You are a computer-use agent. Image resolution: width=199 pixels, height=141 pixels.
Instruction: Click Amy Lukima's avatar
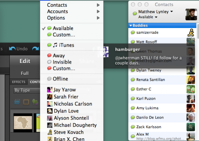coord(191,108)
